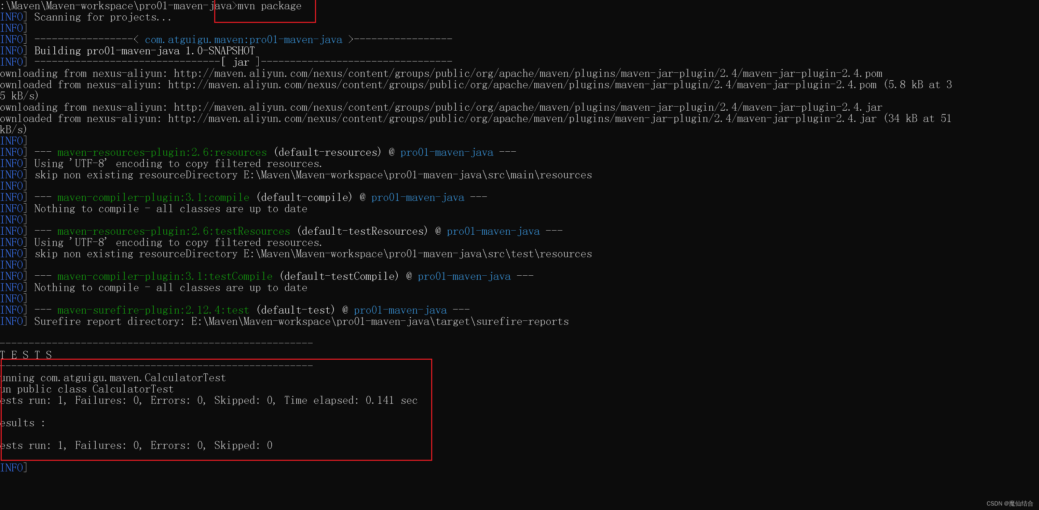Click the 'src\main\resources' skip directory line
1039x510 pixels.
tap(313, 175)
